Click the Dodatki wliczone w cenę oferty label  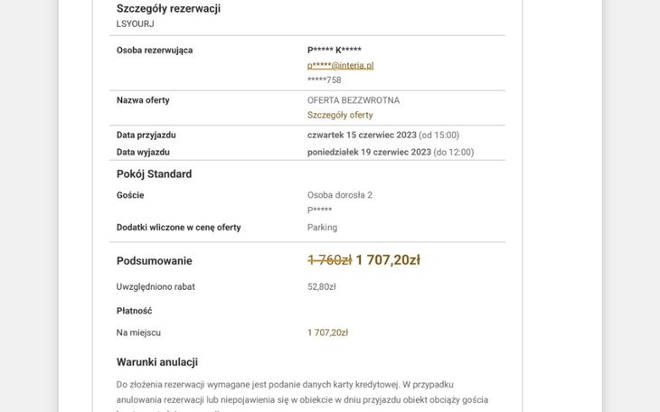[x=179, y=228]
